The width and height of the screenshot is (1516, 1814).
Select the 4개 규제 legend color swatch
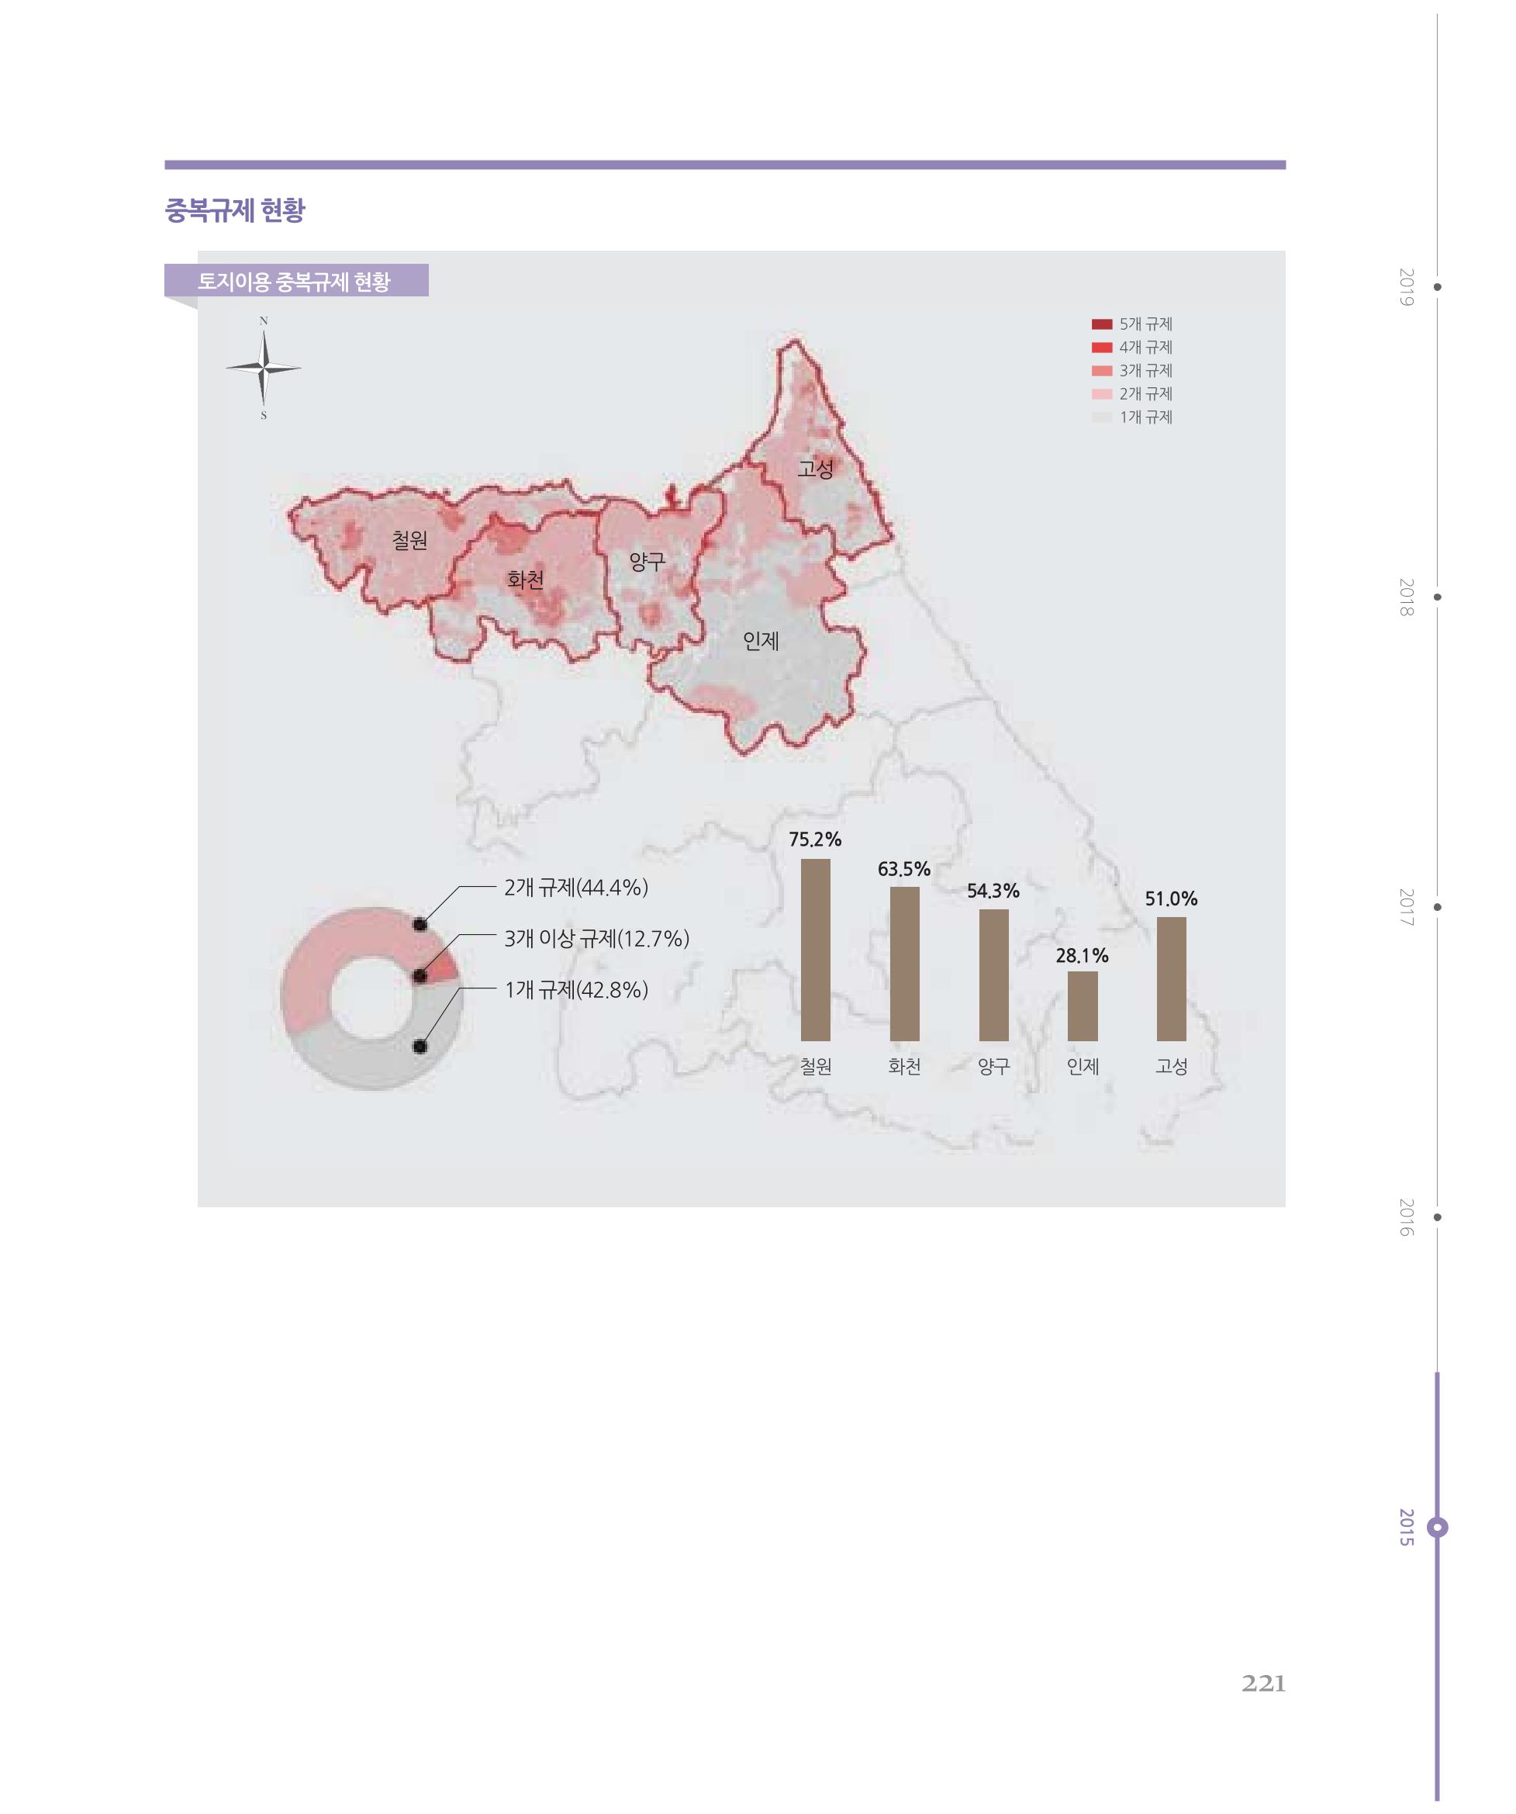[1102, 348]
